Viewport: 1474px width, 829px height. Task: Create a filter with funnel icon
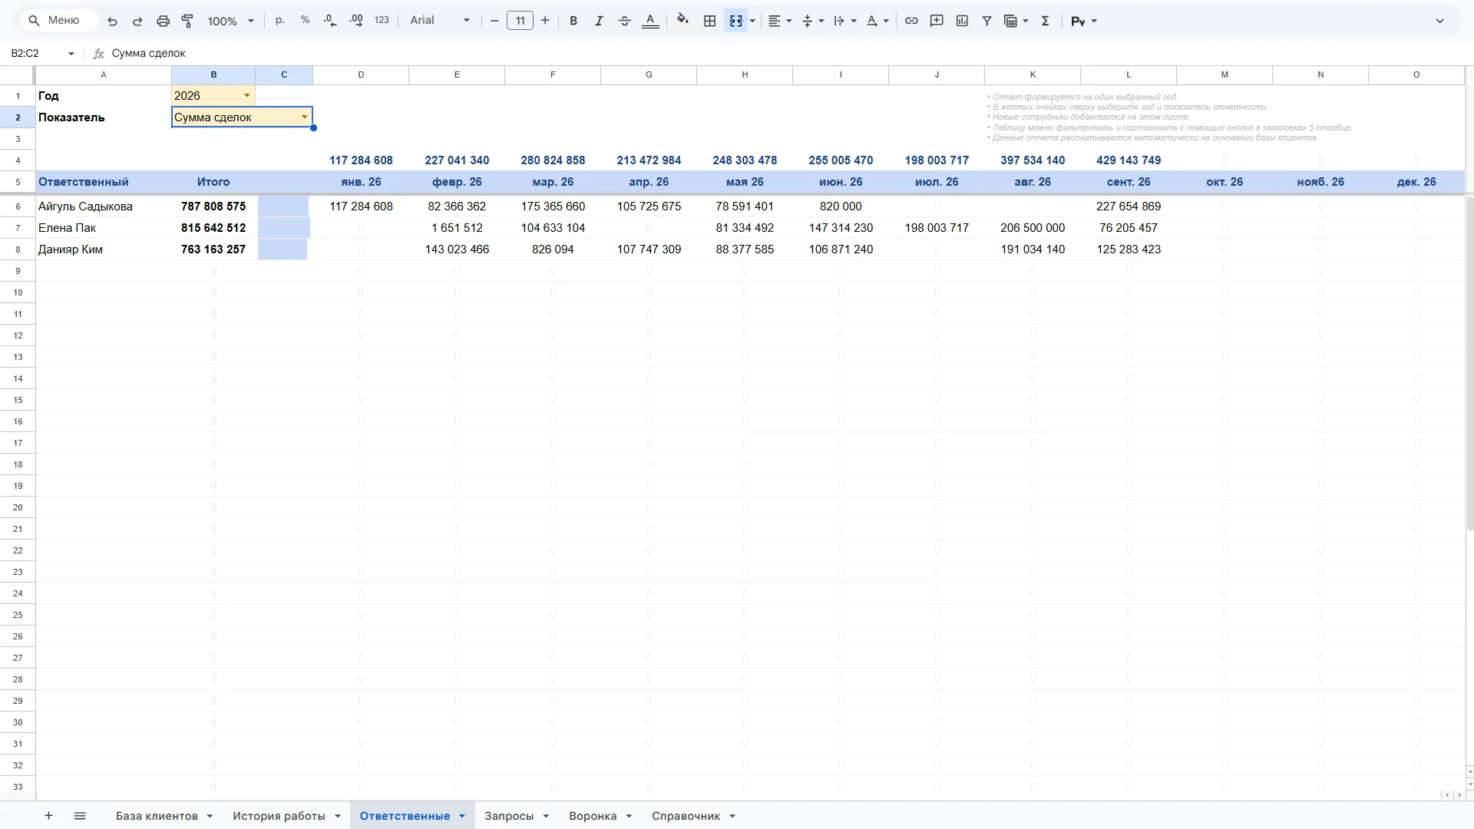pos(987,21)
